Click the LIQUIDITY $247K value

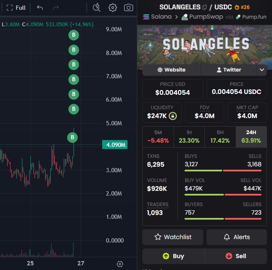tap(157, 116)
